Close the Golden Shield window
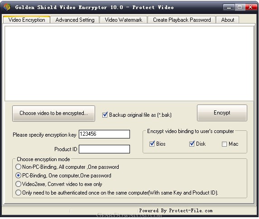The image size is (259, 219). coord(251,7)
